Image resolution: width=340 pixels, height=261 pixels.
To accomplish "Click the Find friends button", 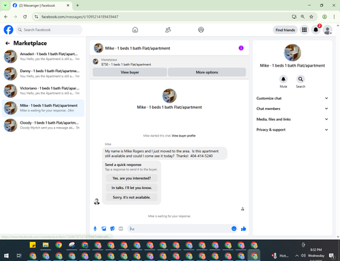I will (285, 30).
